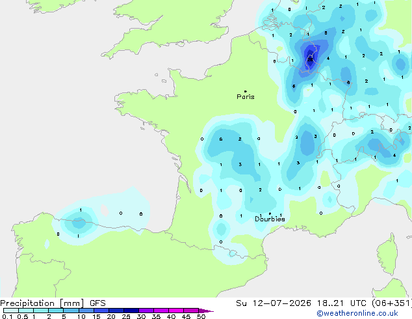Click the GFS model label
412x319 pixels.
point(97,303)
